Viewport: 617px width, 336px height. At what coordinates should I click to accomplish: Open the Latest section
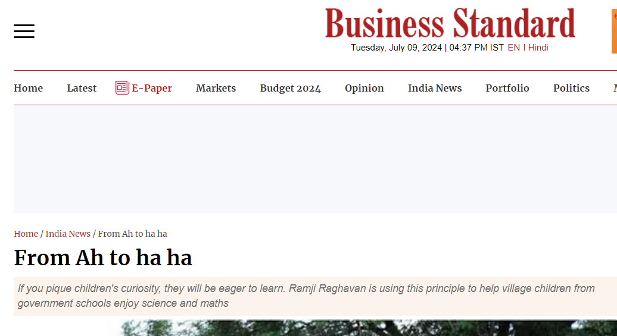(x=82, y=88)
